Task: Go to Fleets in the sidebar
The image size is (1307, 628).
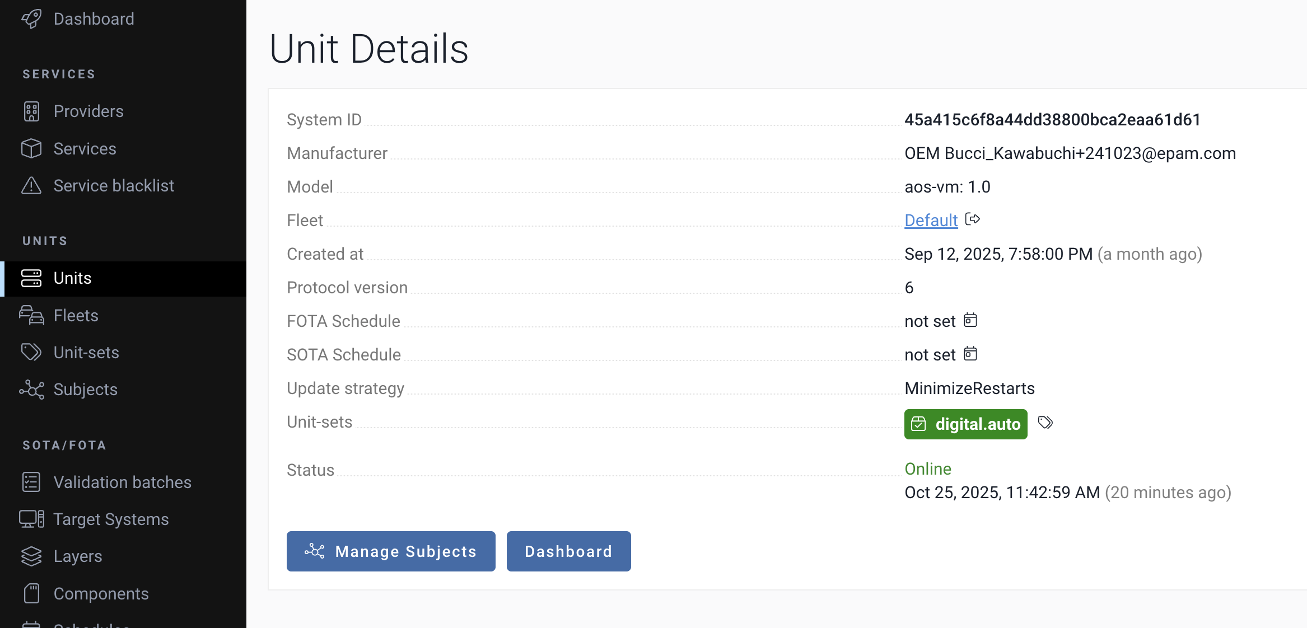Action: 76,316
